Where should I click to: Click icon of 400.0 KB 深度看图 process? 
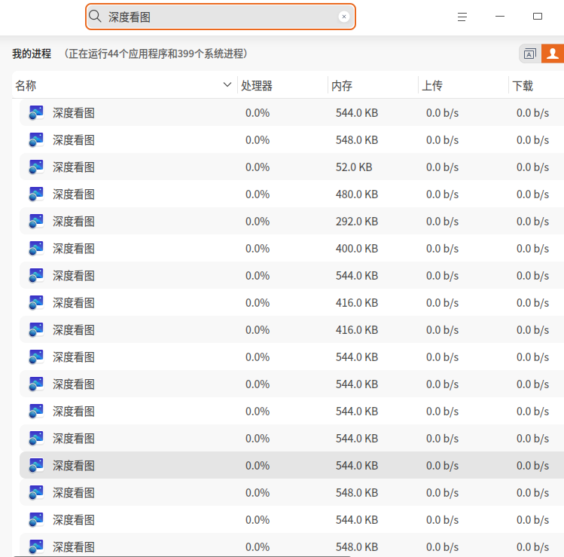coord(36,248)
